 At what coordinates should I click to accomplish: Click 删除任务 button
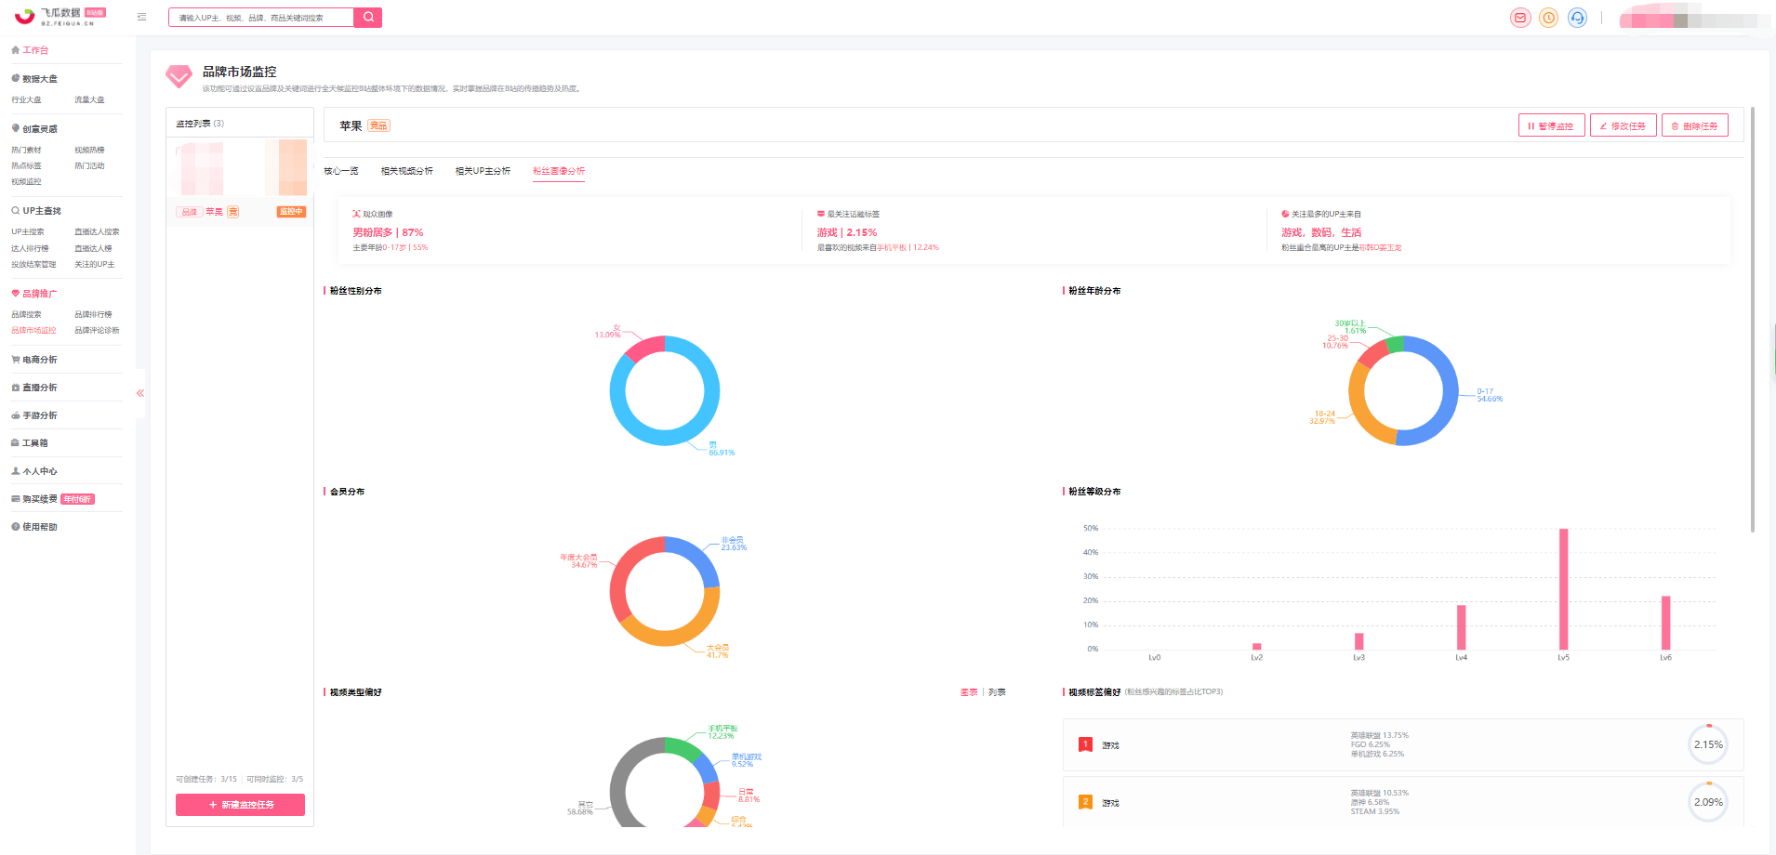tap(1695, 125)
